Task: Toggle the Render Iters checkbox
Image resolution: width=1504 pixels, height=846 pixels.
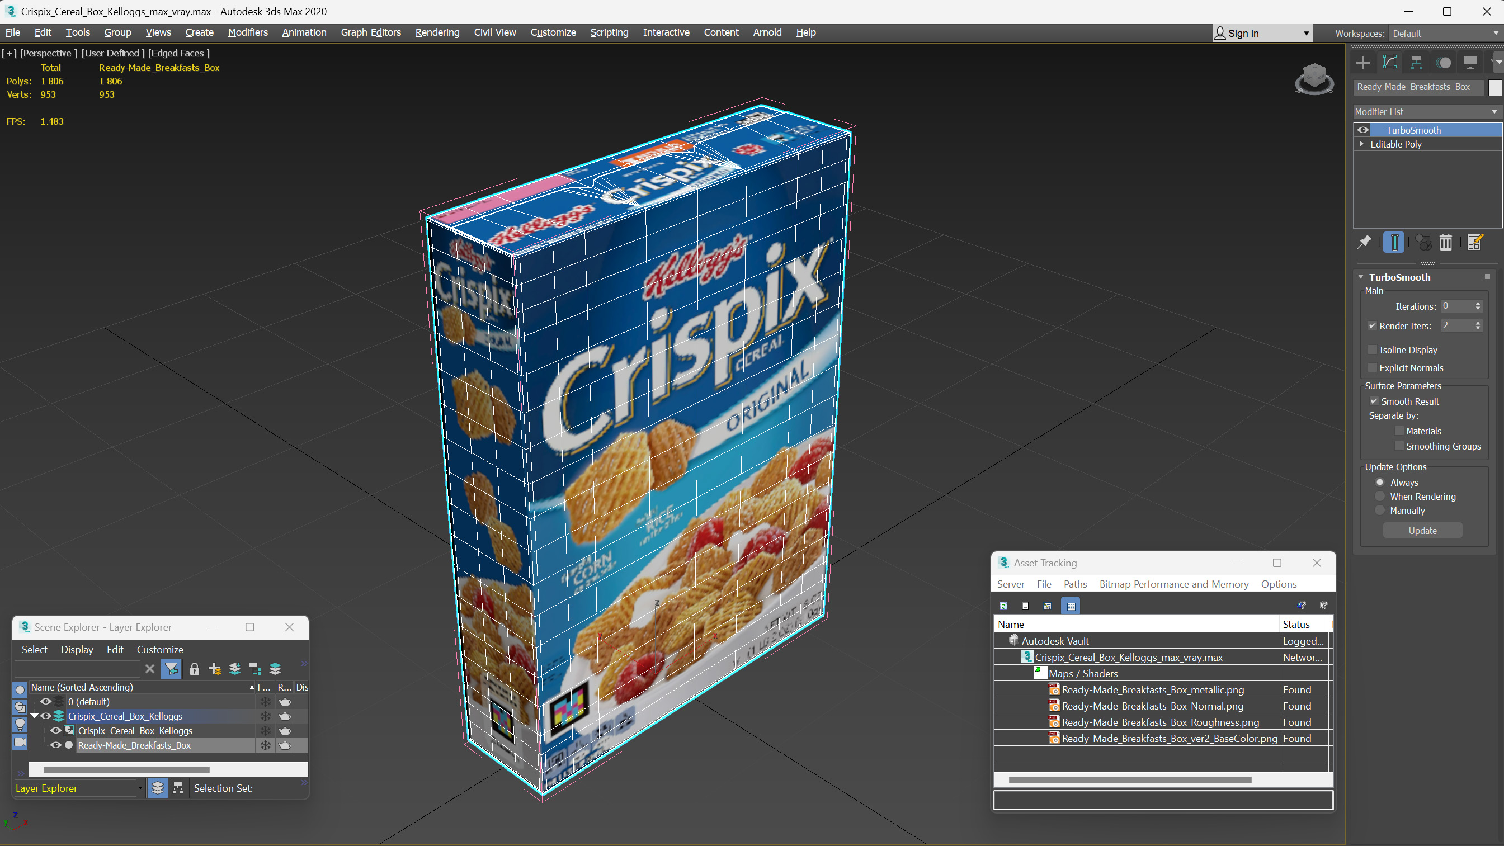Action: point(1372,326)
